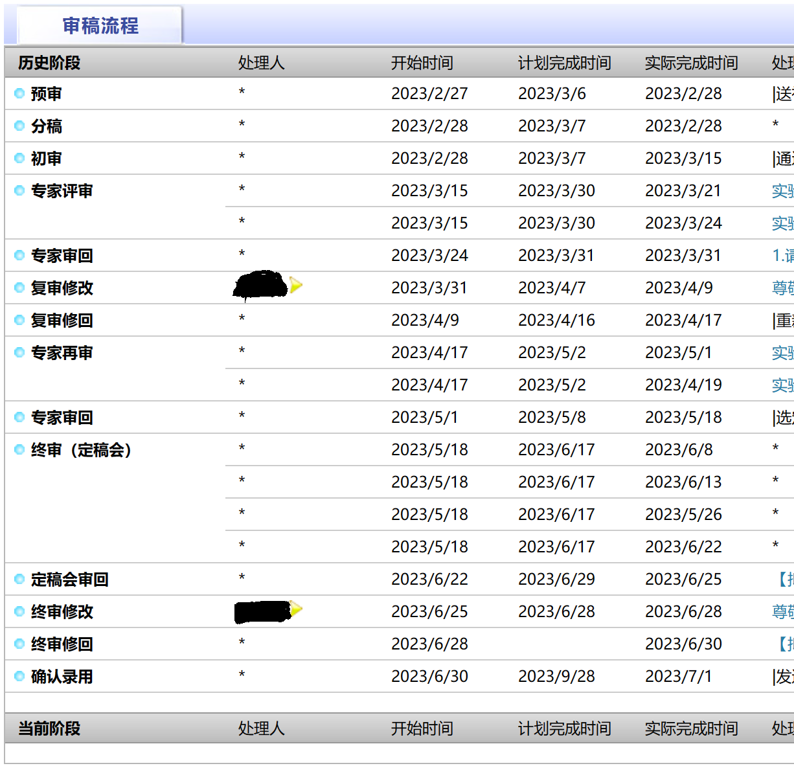
Task: Click the blue bullet icon beside 预审
Action: point(19,94)
